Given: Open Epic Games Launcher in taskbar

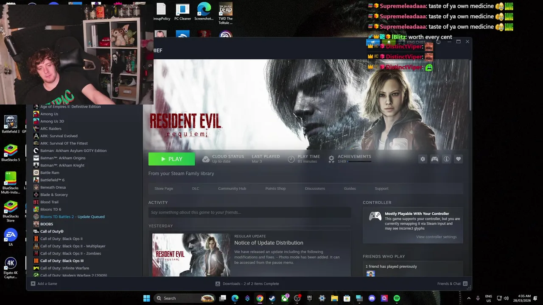Looking at the screenshot, I should click(x=310, y=298).
